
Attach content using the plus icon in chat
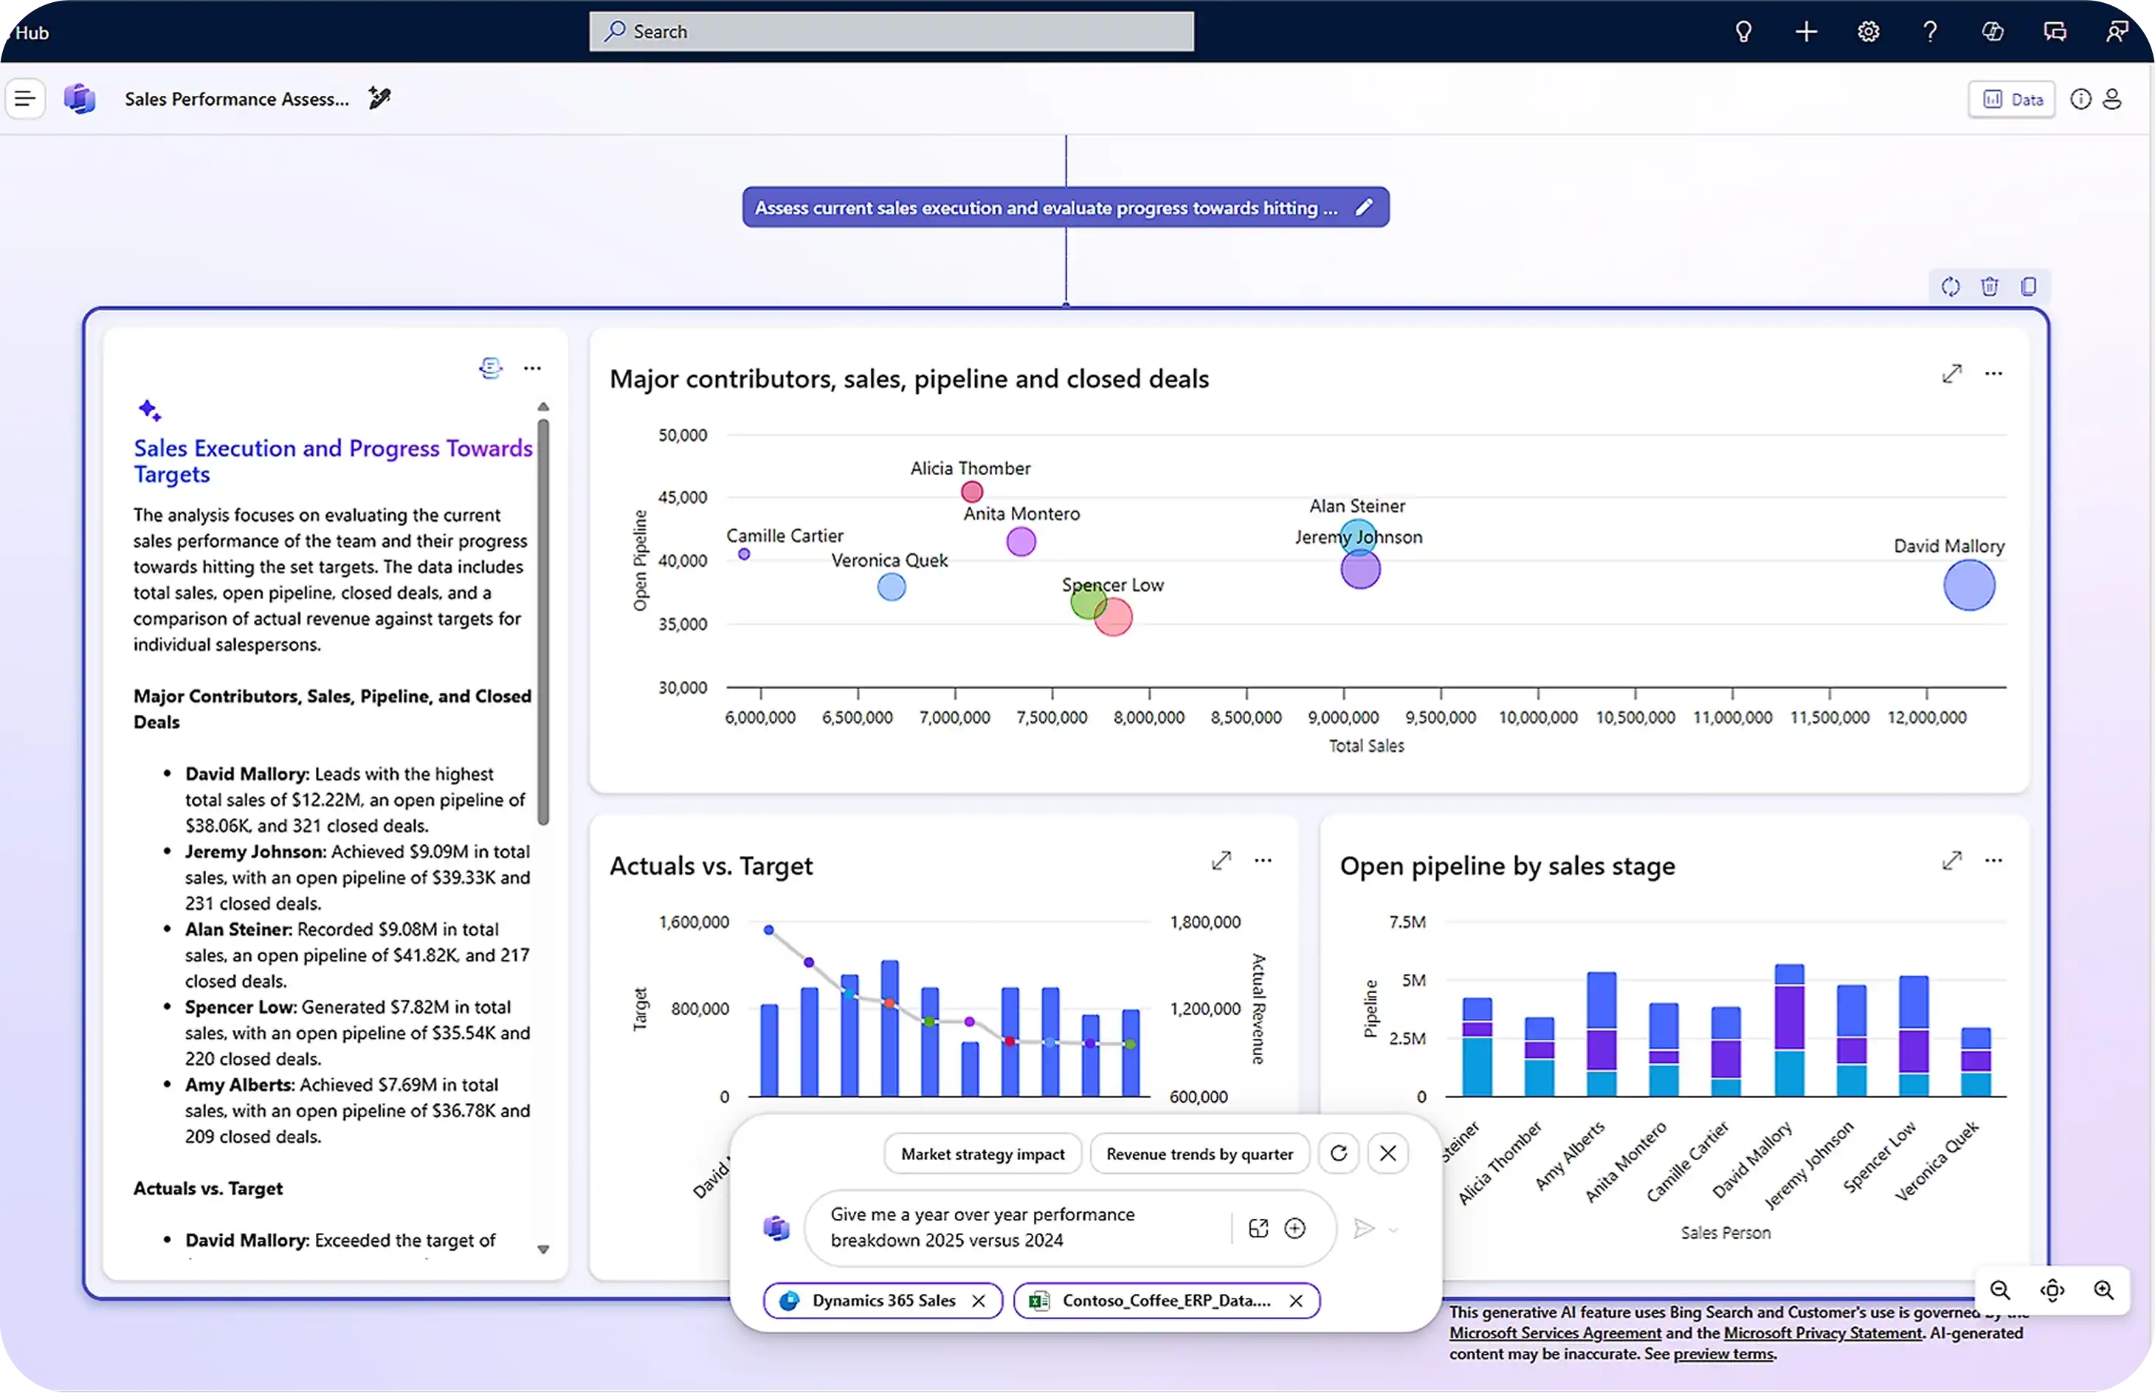coord(1295,1228)
